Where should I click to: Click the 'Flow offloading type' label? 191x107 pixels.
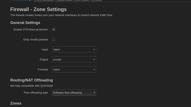(36, 93)
